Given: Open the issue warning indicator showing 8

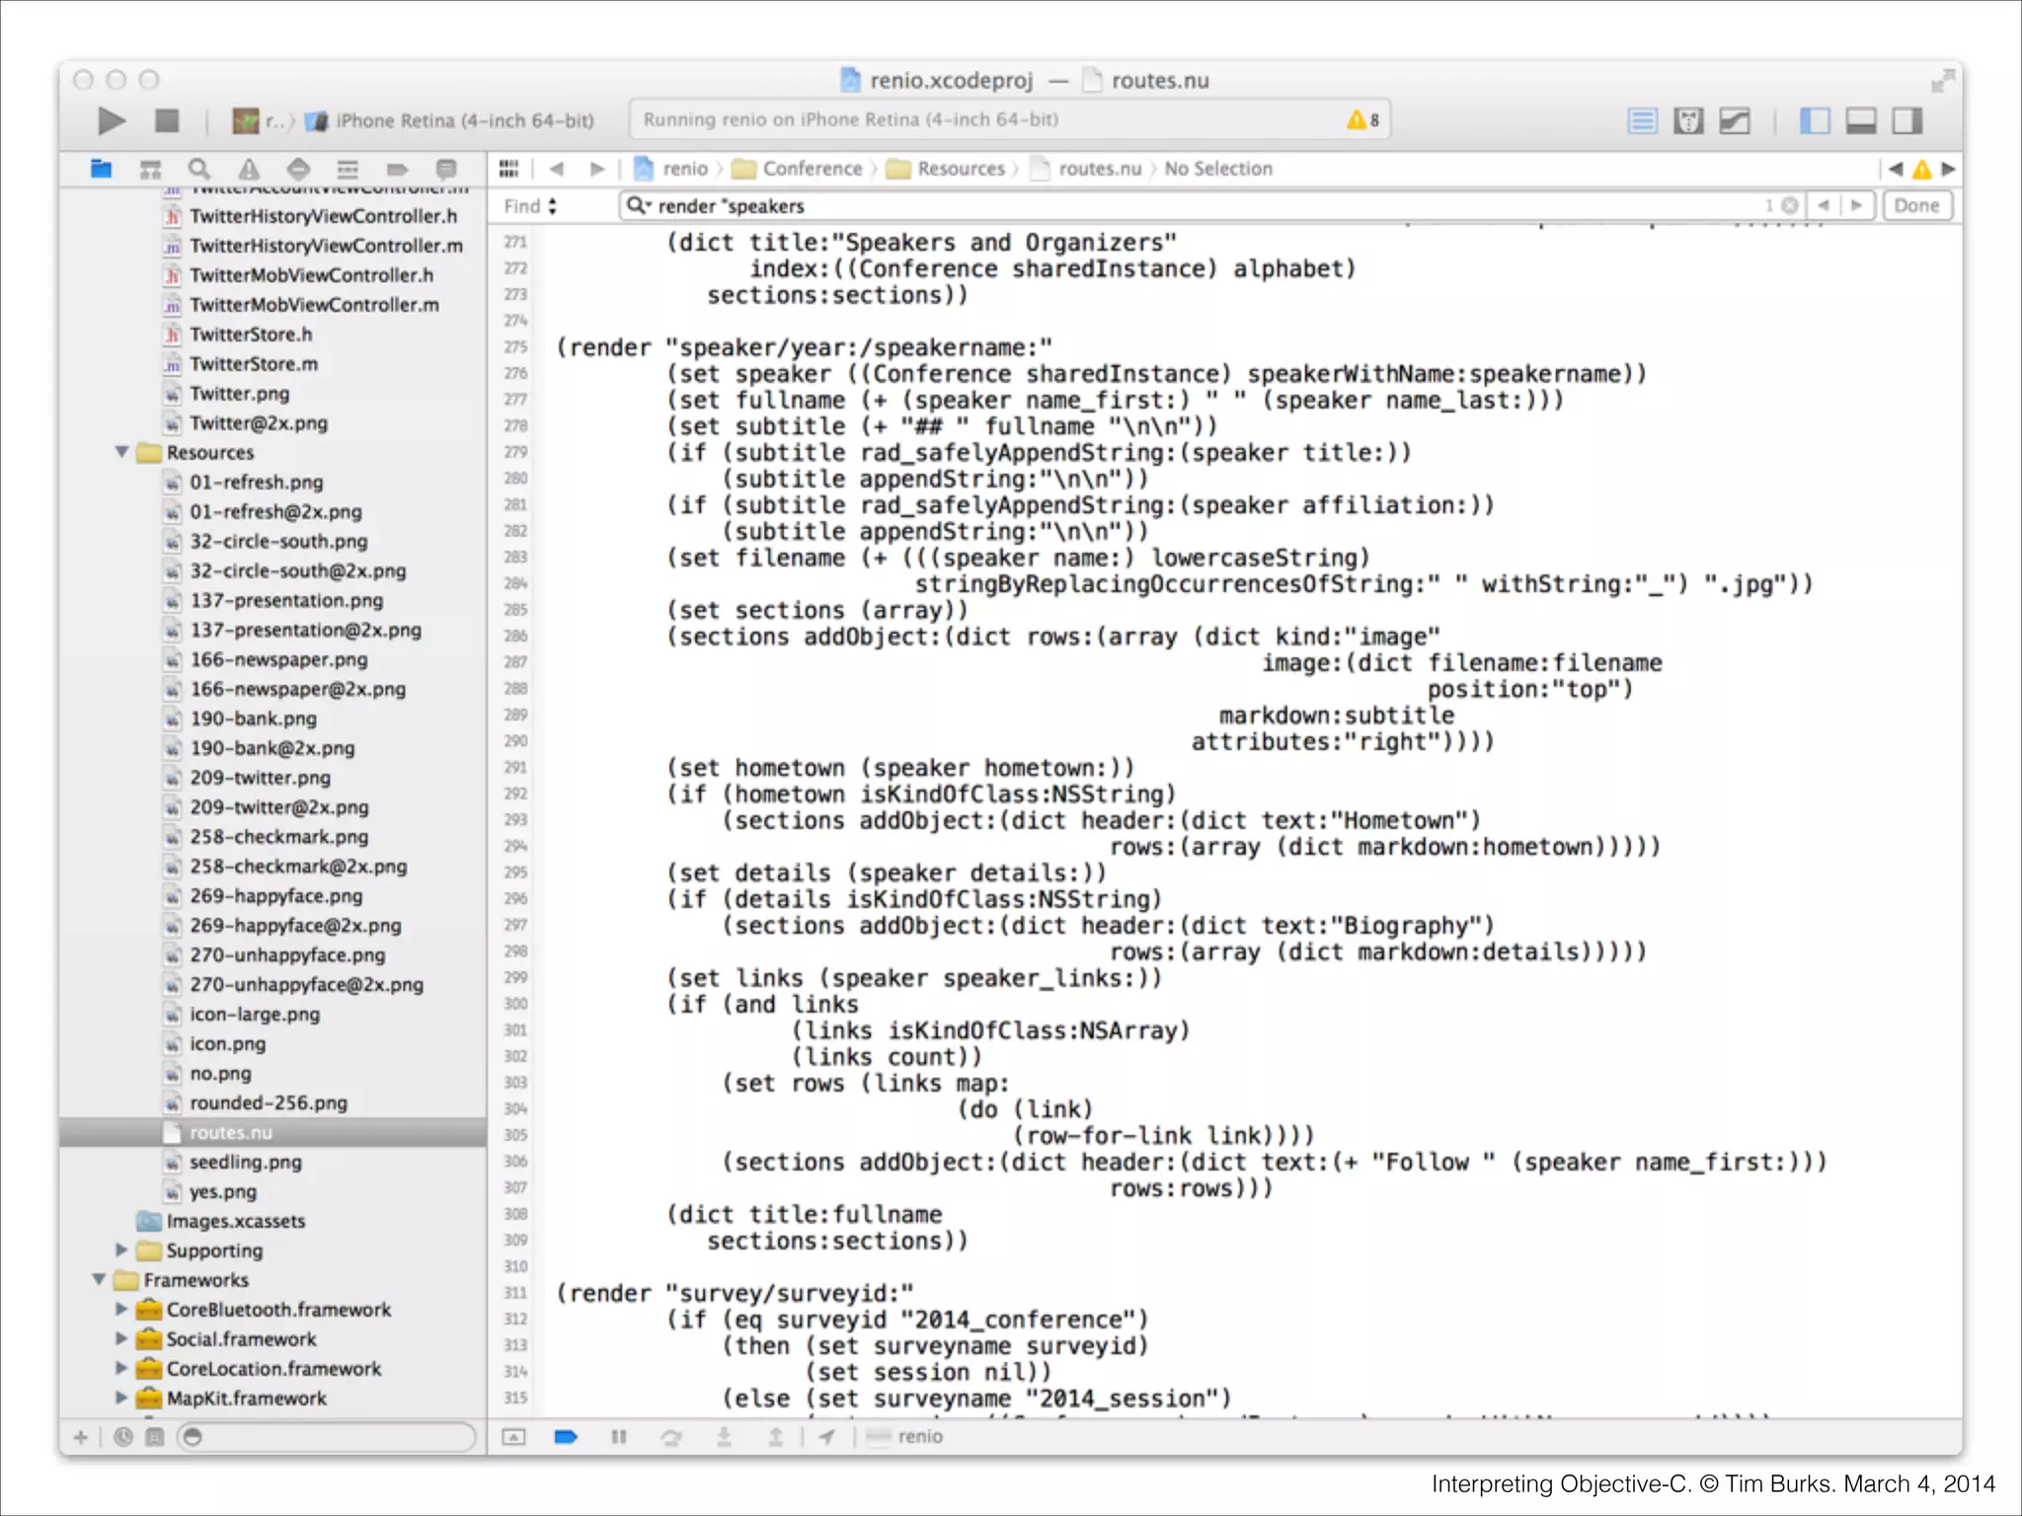Looking at the screenshot, I should 1362,120.
